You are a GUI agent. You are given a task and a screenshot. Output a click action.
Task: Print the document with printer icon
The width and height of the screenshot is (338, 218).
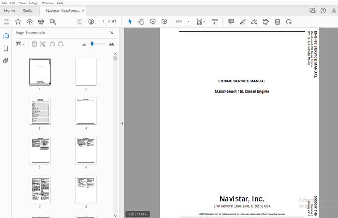click(x=41, y=21)
